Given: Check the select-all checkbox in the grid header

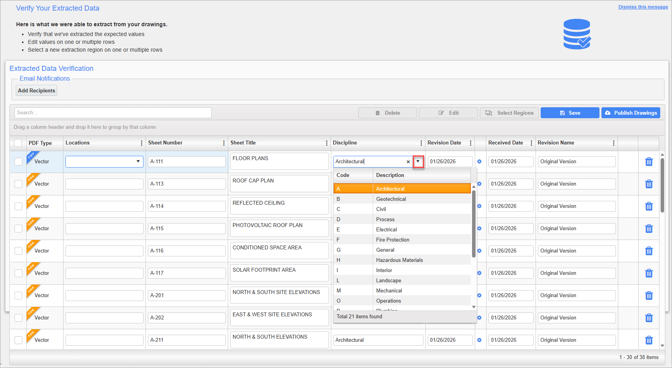Looking at the screenshot, I should click(18, 143).
